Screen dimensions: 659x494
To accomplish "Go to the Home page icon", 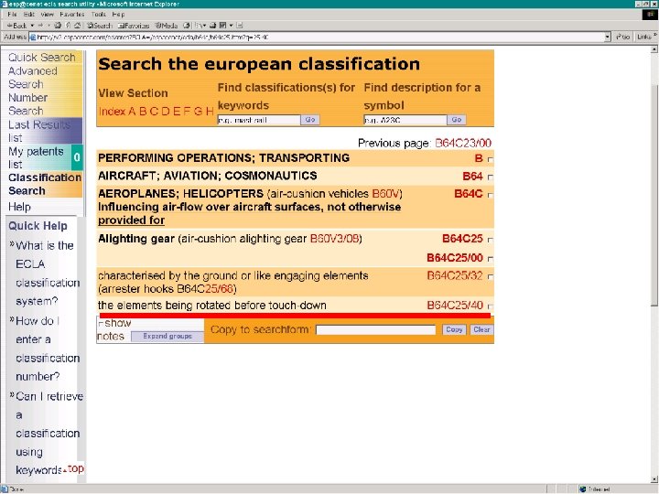I will [77, 26].
